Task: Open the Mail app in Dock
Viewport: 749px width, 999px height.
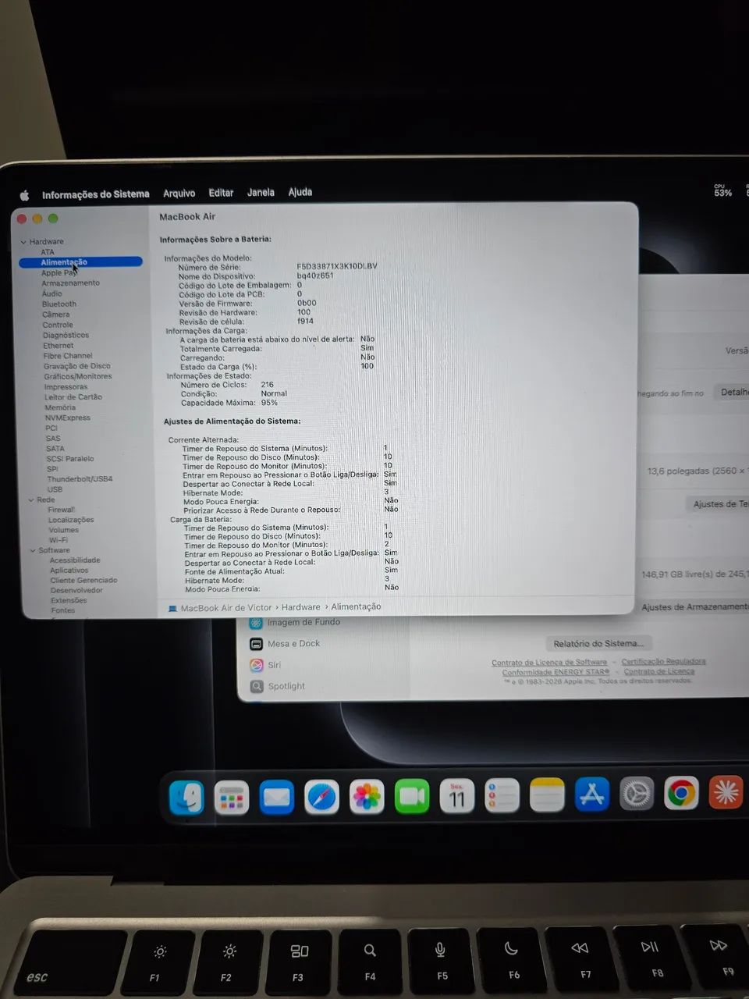Action: point(276,797)
